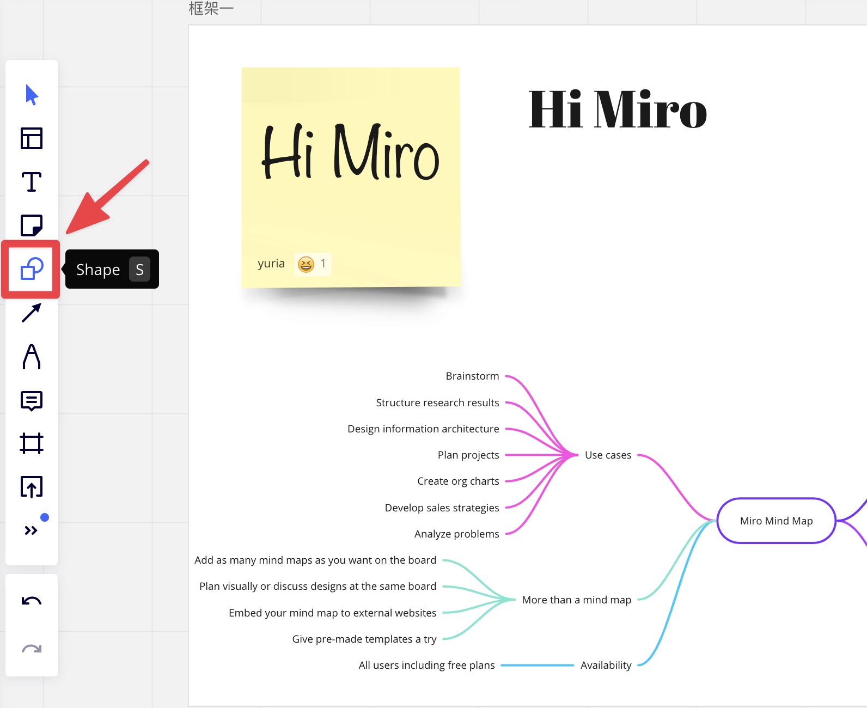This screenshot has height=708, width=867.
Task: Select the Develop sales strategies branch
Action: [442, 508]
